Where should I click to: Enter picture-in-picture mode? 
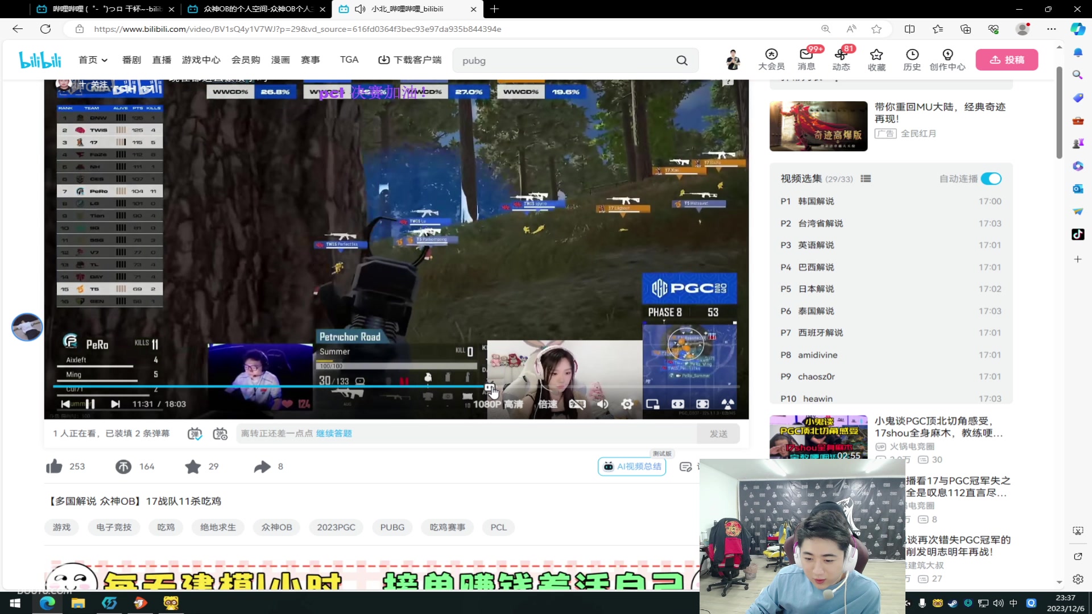[x=652, y=404]
